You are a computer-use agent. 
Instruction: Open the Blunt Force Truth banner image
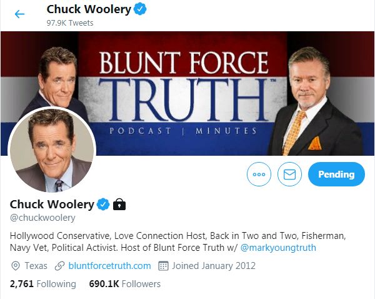[x=187, y=93]
